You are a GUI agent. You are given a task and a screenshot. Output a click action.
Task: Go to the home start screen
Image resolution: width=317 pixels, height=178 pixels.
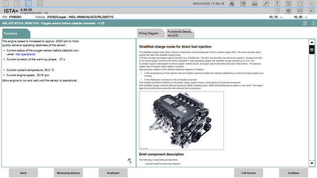pos(232,3)
